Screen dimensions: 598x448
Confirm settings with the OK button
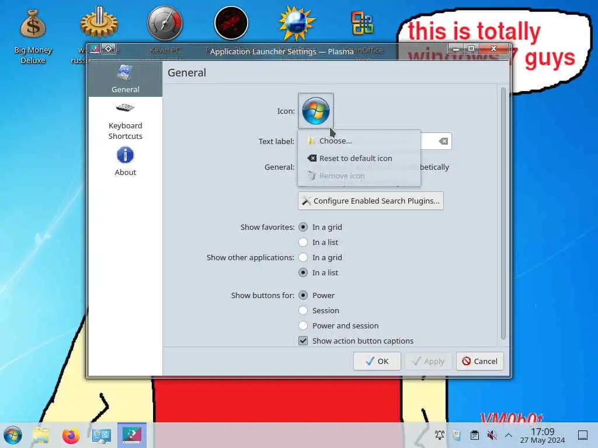point(377,361)
